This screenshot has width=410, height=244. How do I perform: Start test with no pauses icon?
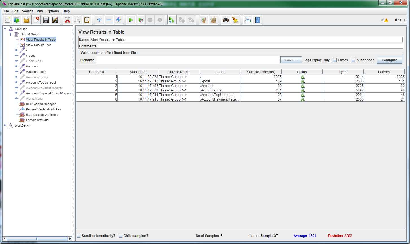[x=140, y=20]
